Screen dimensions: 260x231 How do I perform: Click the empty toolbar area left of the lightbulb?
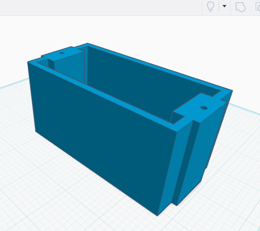point(99,7)
